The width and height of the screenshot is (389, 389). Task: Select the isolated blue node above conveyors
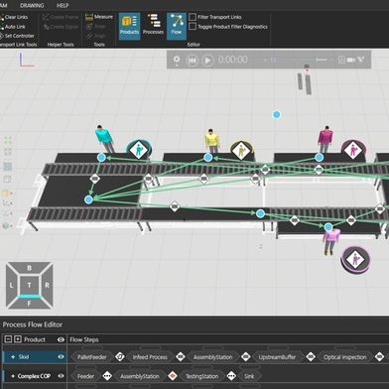[277, 115]
